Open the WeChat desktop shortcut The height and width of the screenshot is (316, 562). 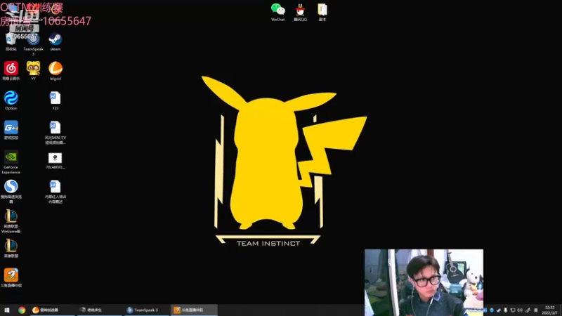point(277,13)
